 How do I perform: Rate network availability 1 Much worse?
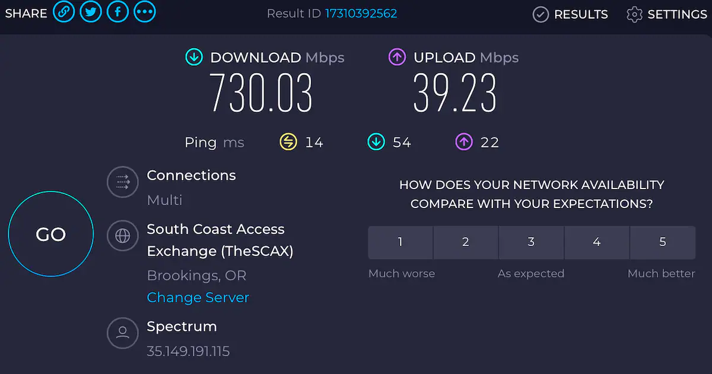point(401,242)
